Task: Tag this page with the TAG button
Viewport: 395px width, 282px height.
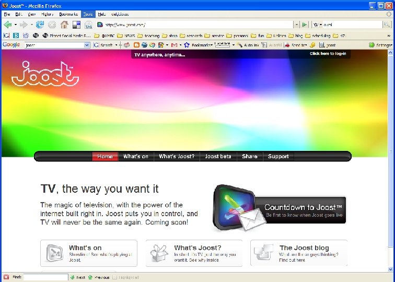Action: point(88,25)
